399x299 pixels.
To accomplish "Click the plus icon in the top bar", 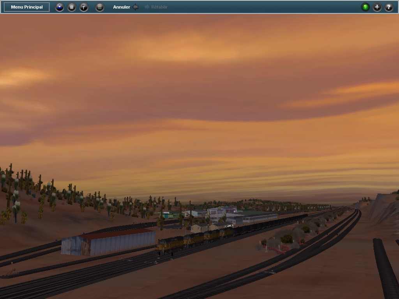I will point(377,7).
